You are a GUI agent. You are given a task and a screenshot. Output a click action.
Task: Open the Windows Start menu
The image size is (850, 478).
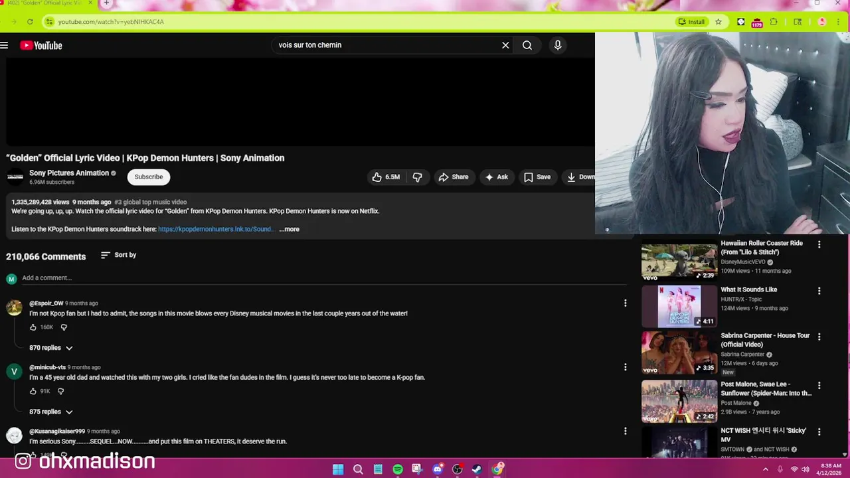click(x=338, y=469)
